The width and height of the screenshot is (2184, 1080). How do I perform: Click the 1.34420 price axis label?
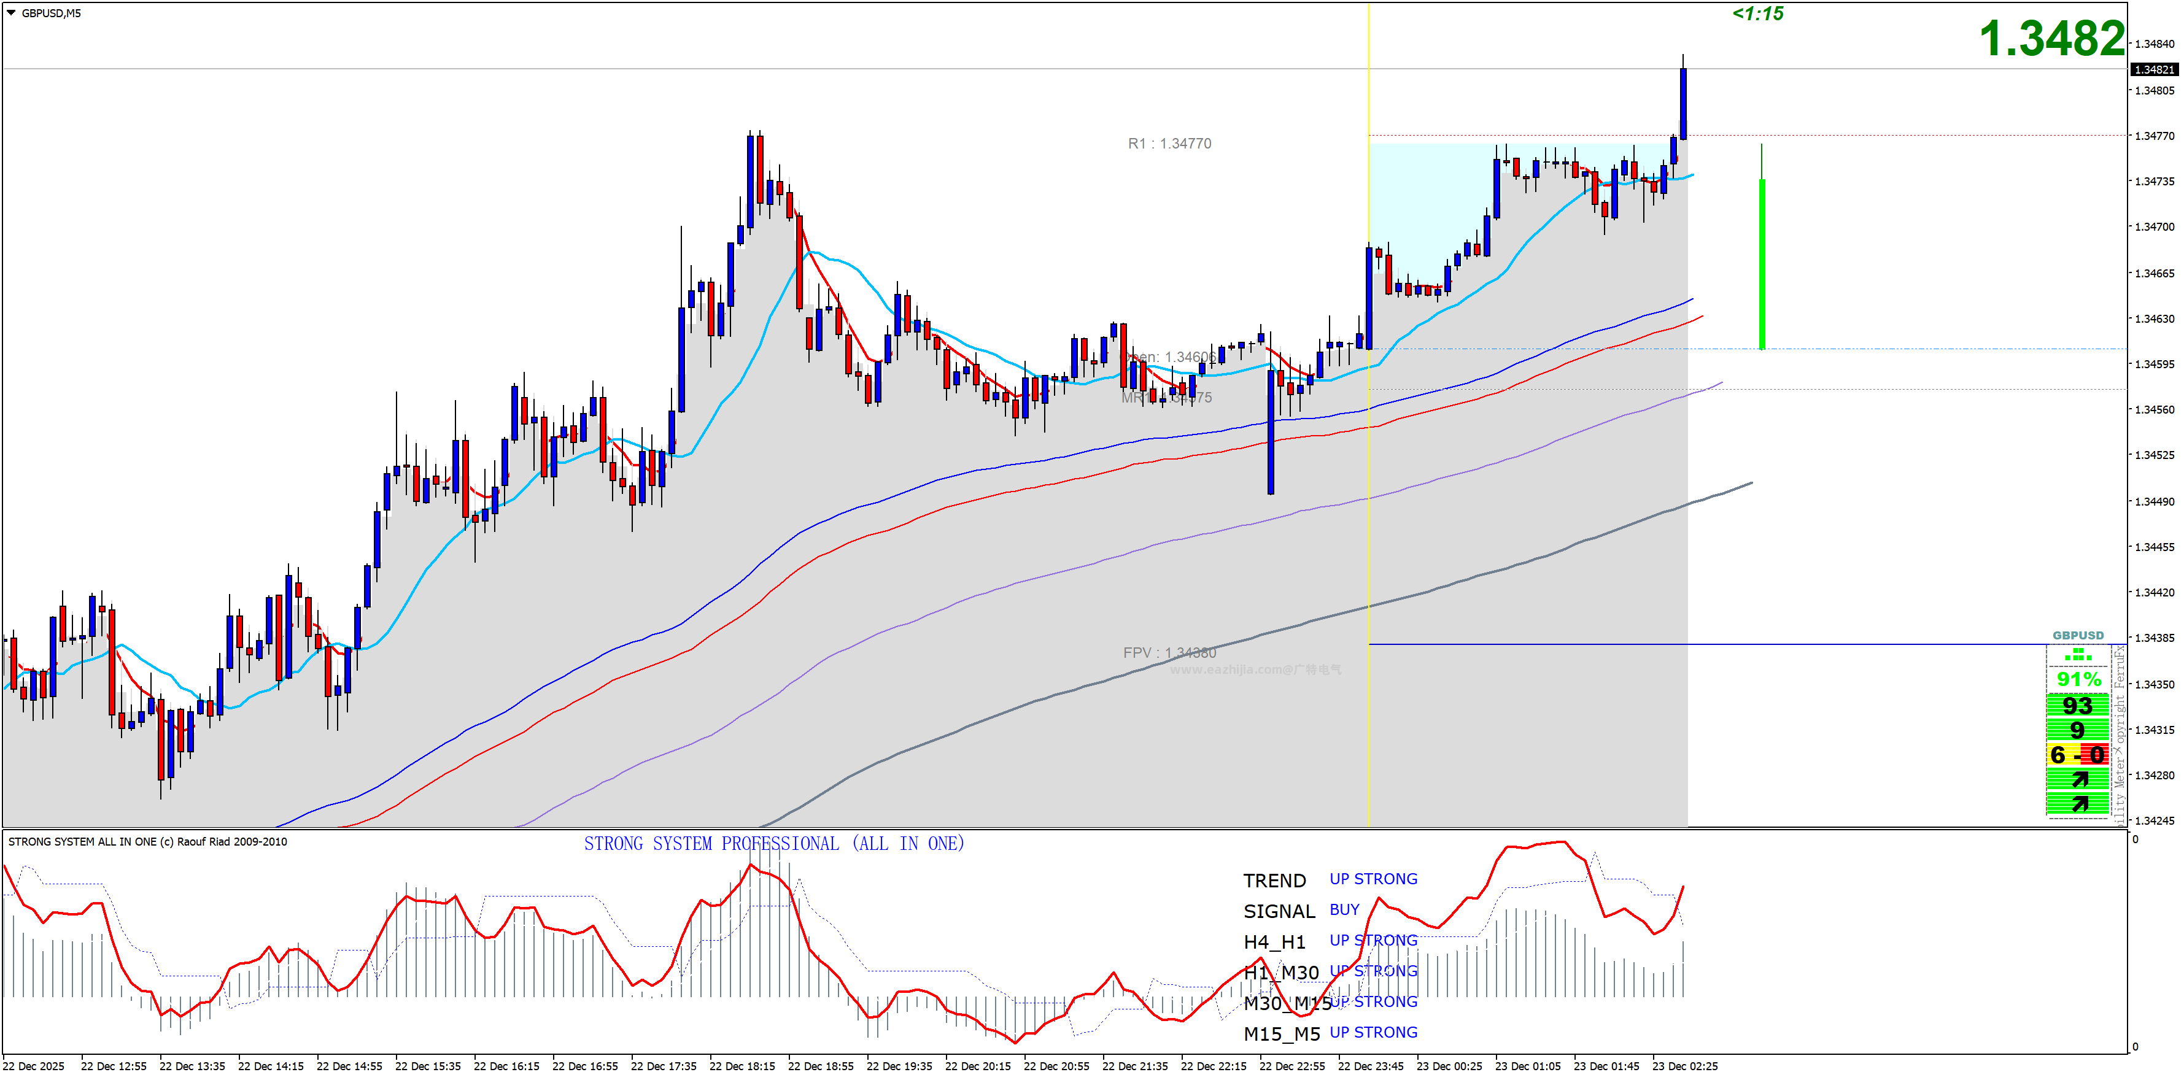tap(2155, 593)
